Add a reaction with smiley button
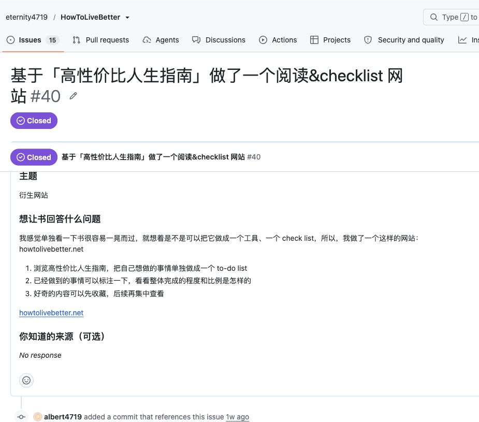This screenshot has height=422, width=479. [26, 380]
